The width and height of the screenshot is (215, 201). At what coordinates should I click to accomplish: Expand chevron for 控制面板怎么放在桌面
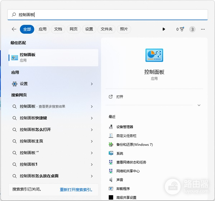92,176
